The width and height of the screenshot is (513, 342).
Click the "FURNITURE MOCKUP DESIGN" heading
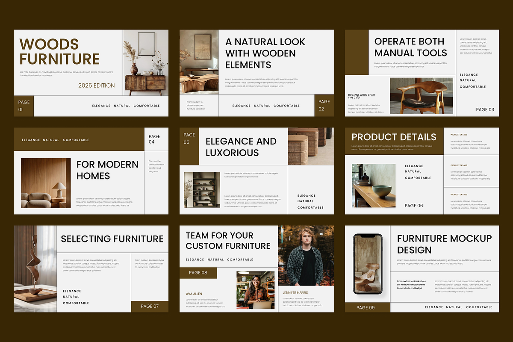[445, 244]
